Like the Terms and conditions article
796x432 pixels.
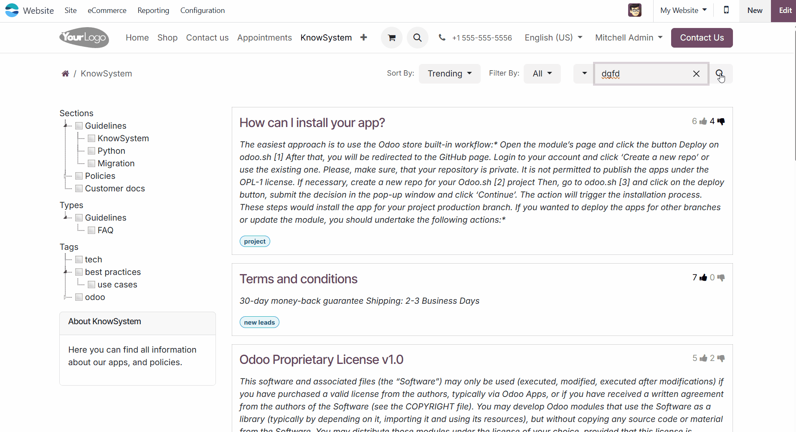[703, 277]
